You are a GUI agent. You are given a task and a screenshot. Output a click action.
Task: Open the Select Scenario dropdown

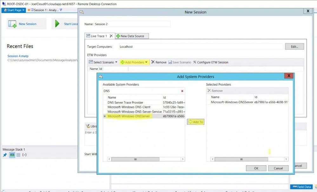tap(103, 62)
